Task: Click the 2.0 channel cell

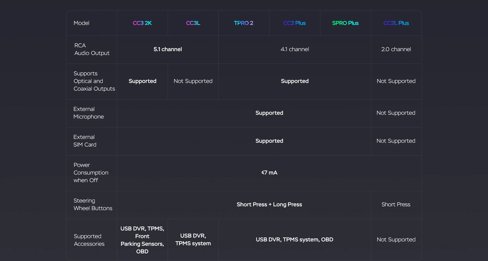Action: pos(396,49)
